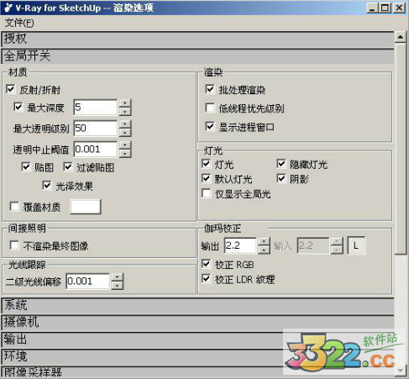Click the V-Ray title bar app icon
409x379 pixels.
tap(8, 8)
